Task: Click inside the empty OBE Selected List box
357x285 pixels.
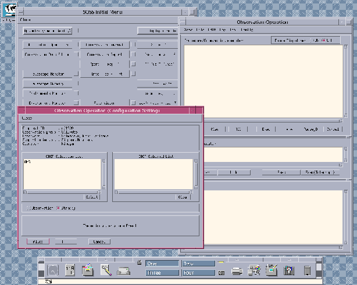Action: tap(153, 174)
